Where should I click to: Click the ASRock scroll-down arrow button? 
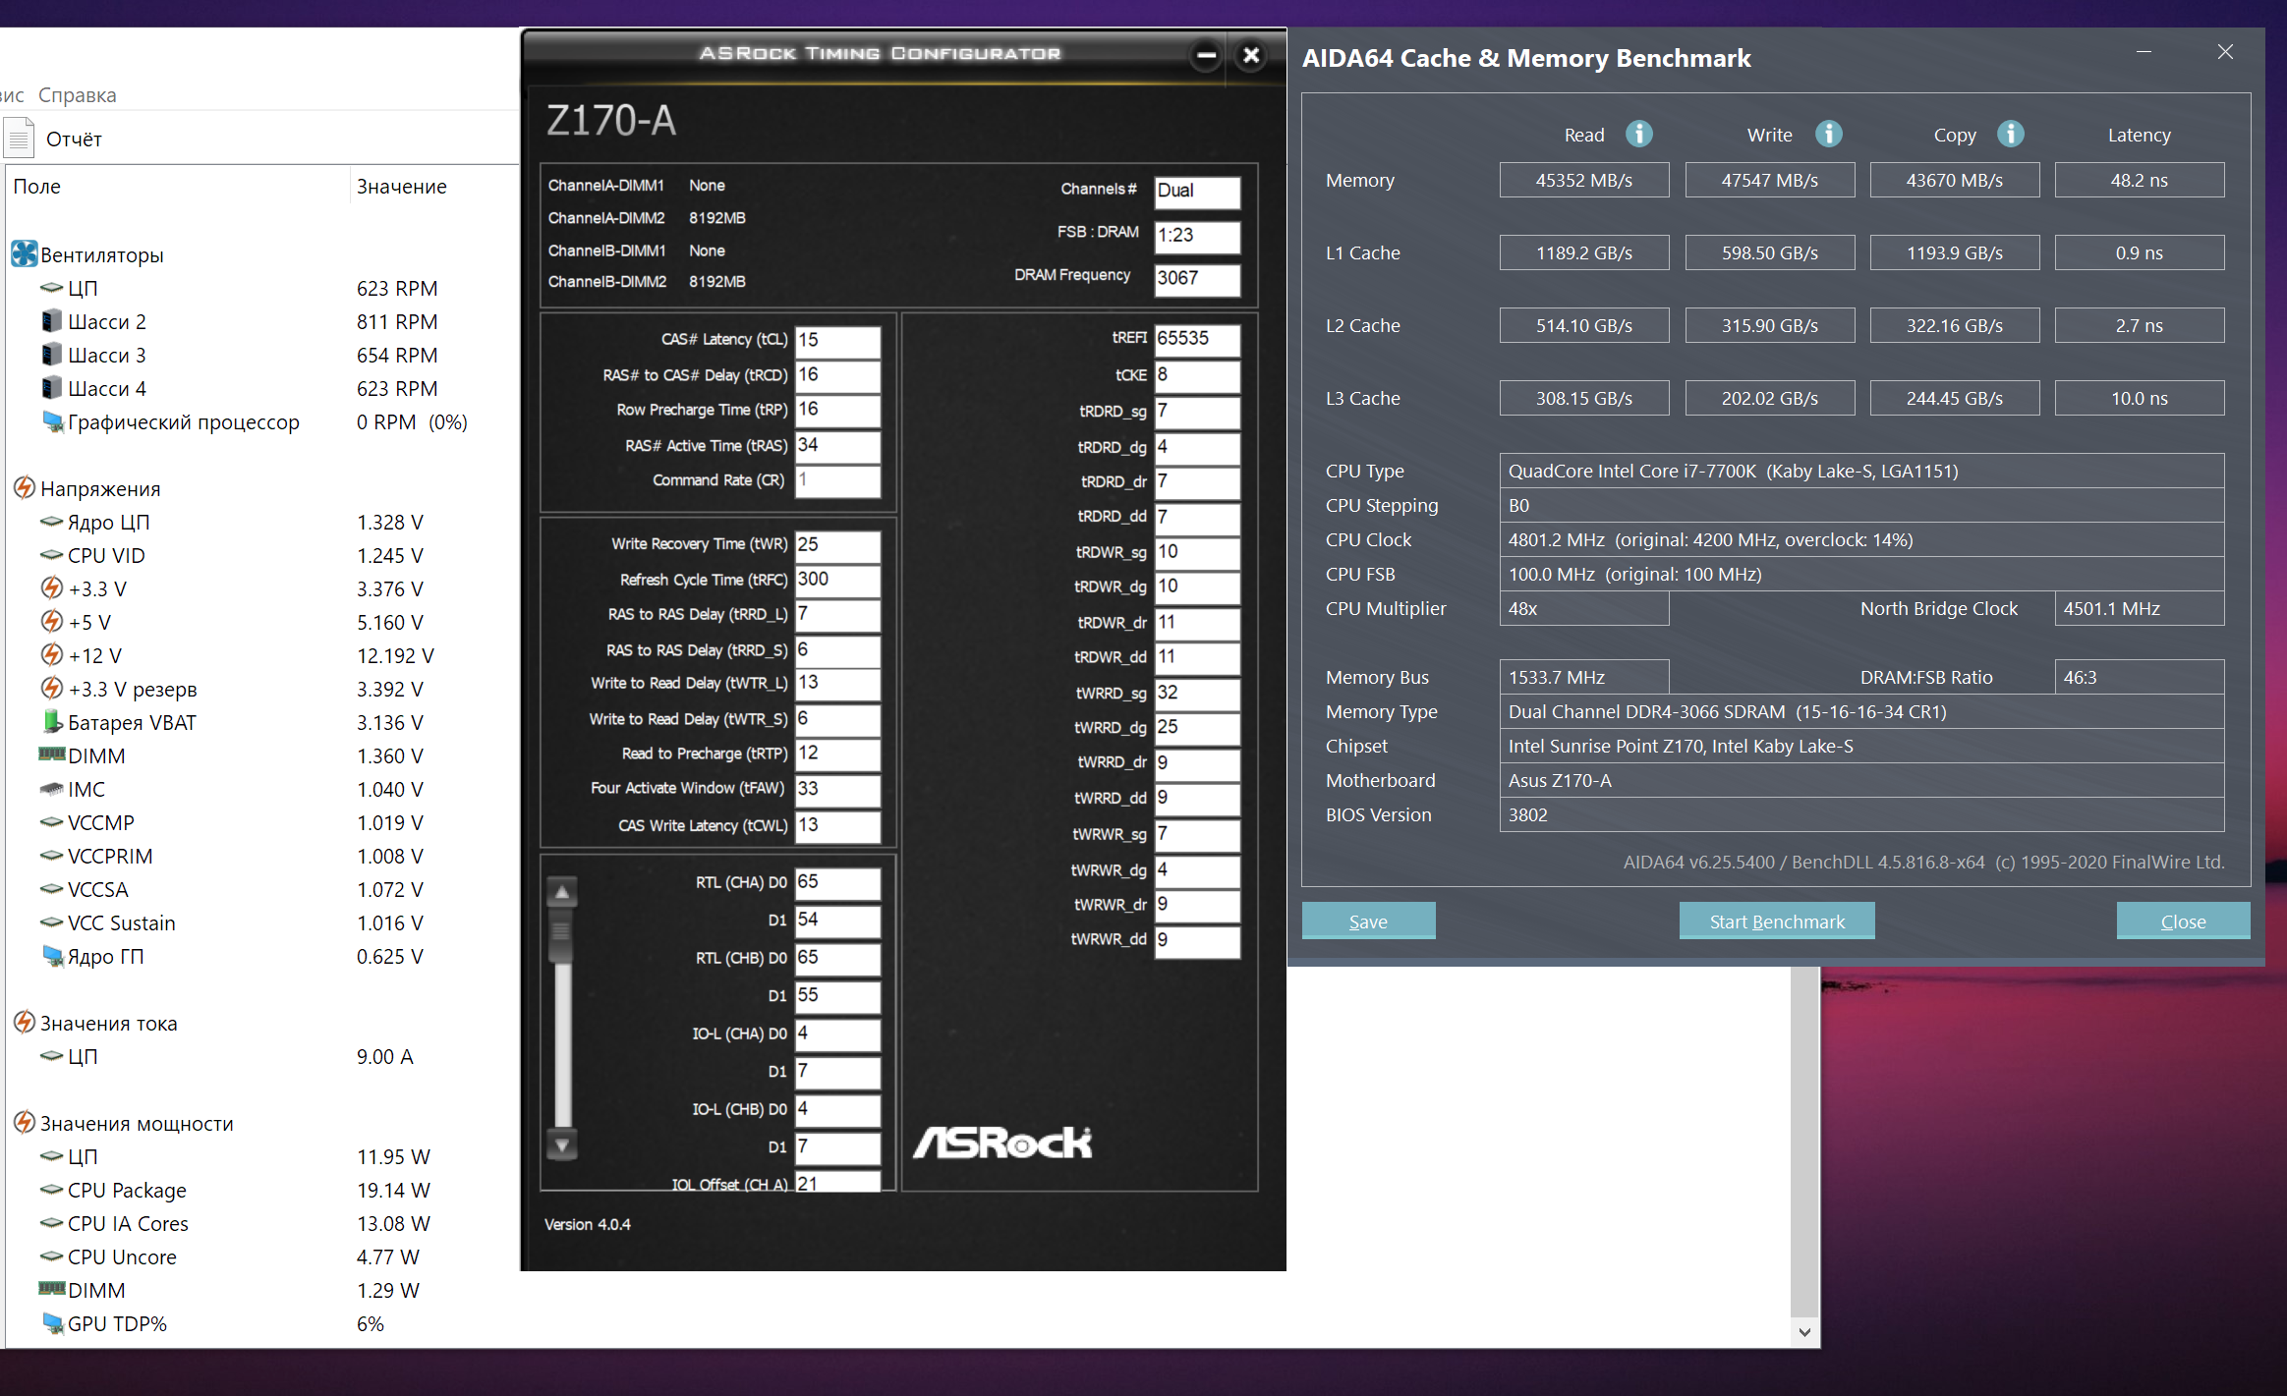click(562, 1145)
